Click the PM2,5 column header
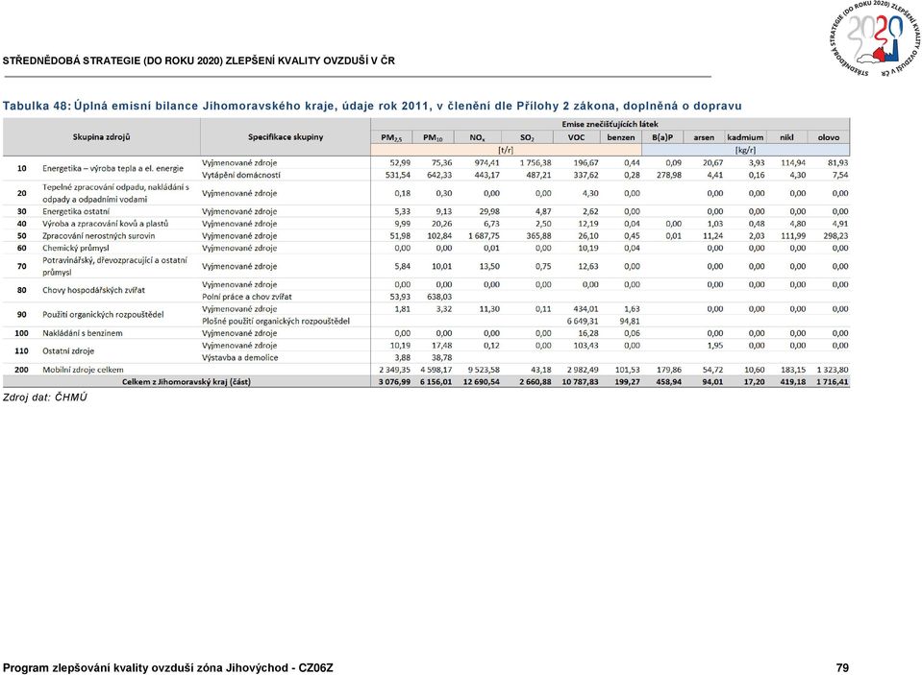This screenshot has width=922, height=675. pos(391,137)
